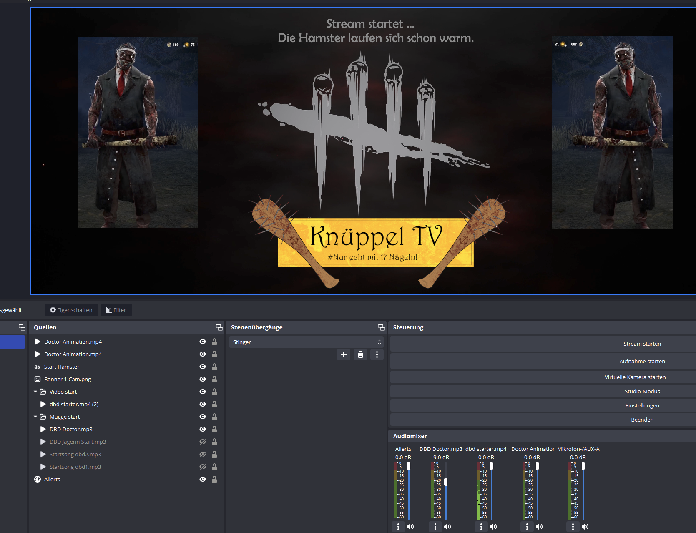Show the DBD Jägerin Start.mp3 source
Image resolution: width=696 pixels, height=533 pixels.
click(203, 442)
